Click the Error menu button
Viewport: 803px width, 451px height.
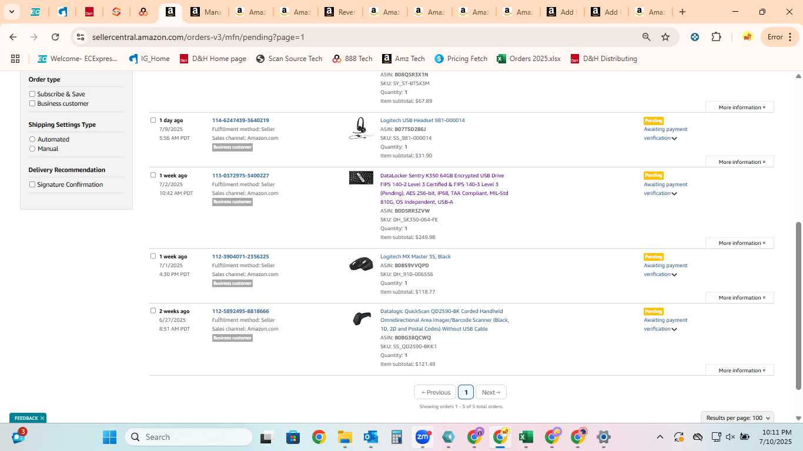tap(780, 37)
